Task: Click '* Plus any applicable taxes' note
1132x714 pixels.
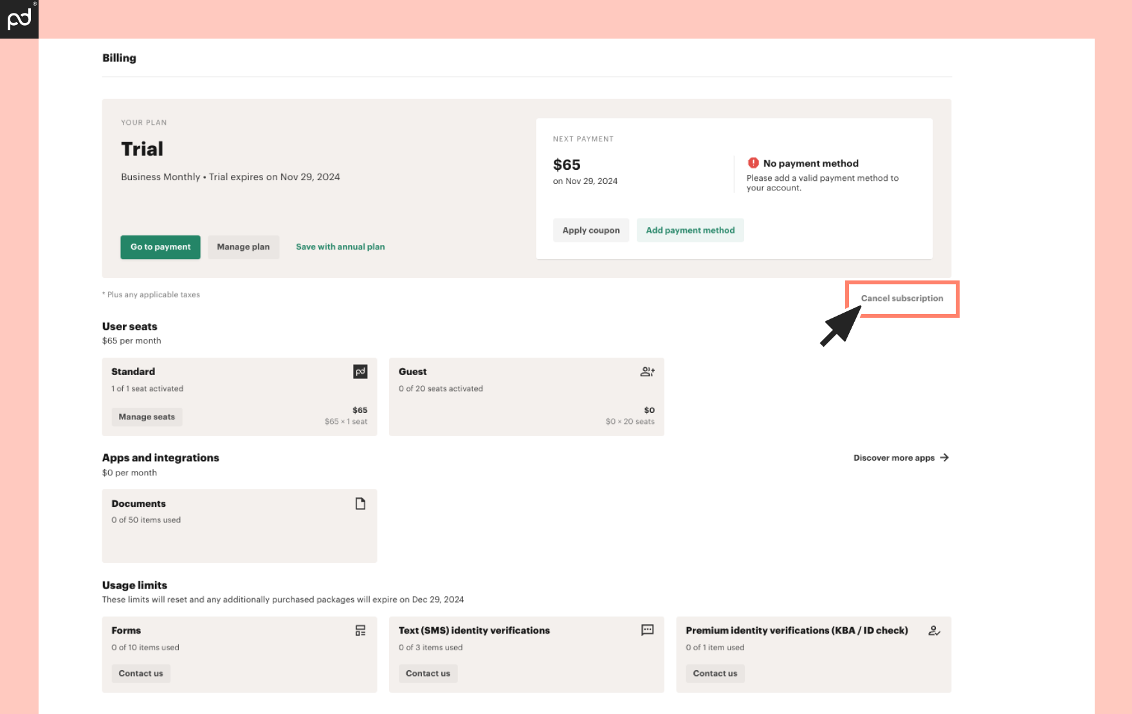Action: [x=151, y=295]
